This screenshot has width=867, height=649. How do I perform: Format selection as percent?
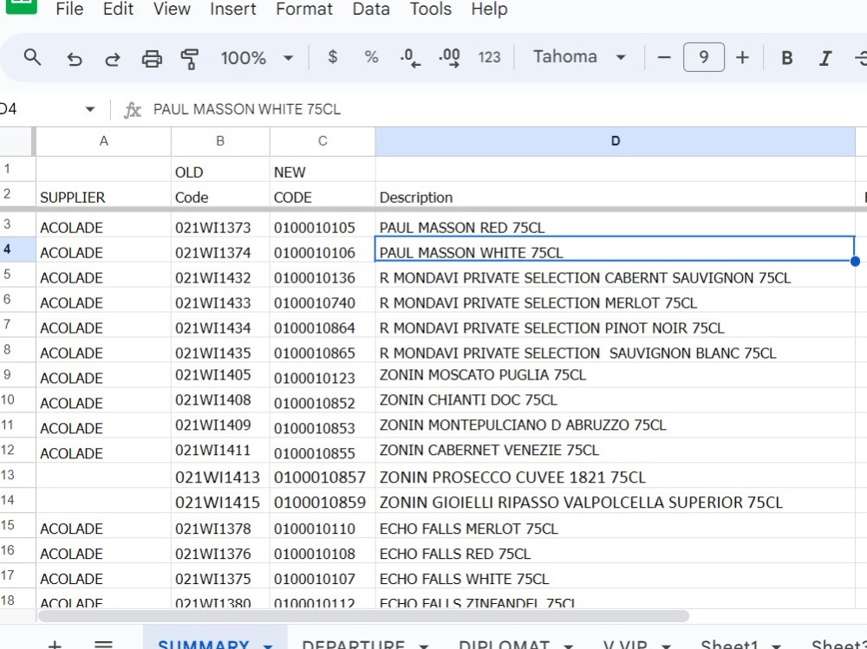pos(370,57)
